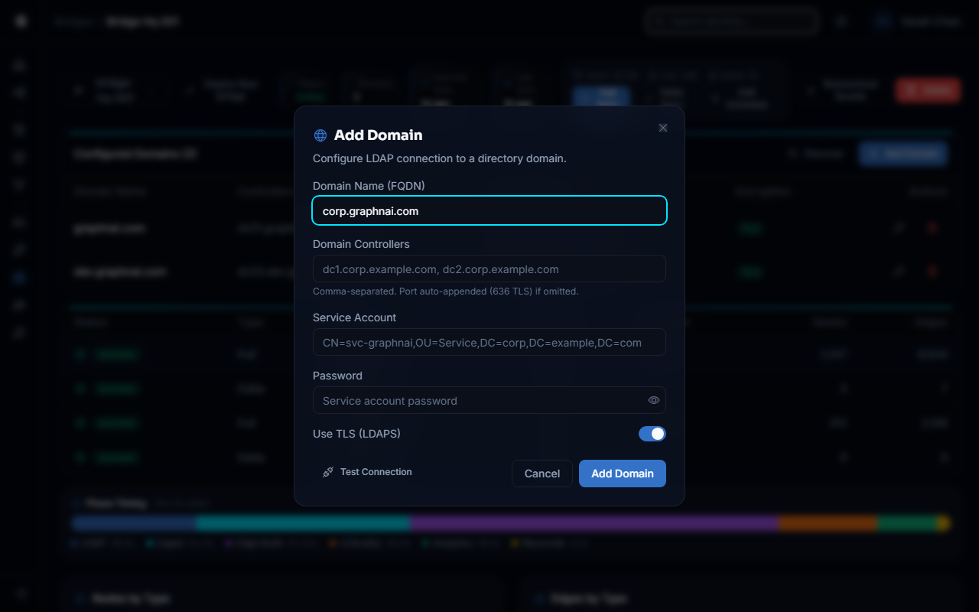Reveal the password using the eye icon

point(653,400)
